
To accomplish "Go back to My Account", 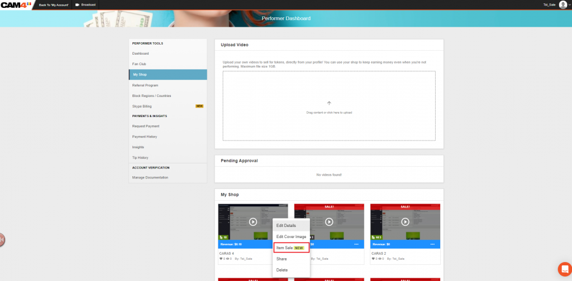I will tap(54, 4).
